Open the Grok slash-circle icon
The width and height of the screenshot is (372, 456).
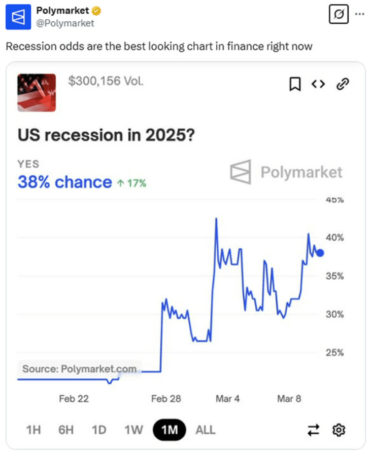coord(339,14)
